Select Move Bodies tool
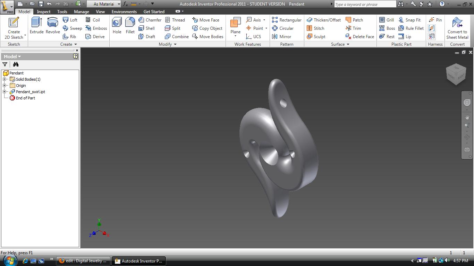 [208, 37]
